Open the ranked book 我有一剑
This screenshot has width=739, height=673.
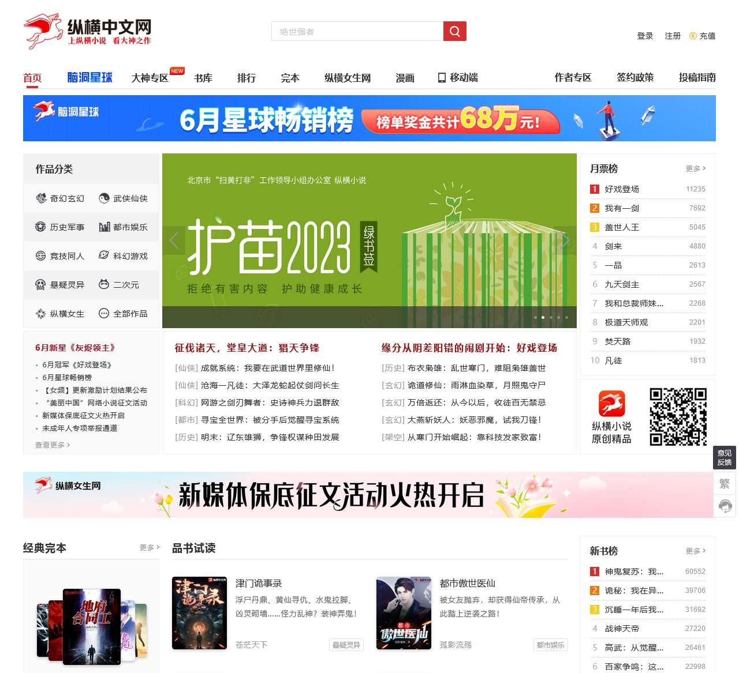[x=622, y=208]
